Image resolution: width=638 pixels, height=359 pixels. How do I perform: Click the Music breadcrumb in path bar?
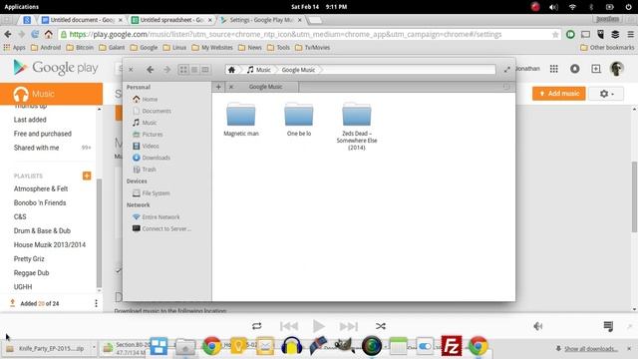(259, 70)
